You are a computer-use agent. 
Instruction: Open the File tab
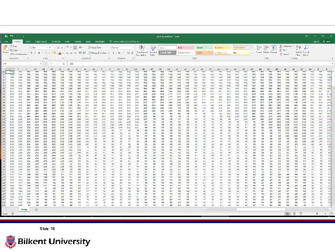pos(6,41)
